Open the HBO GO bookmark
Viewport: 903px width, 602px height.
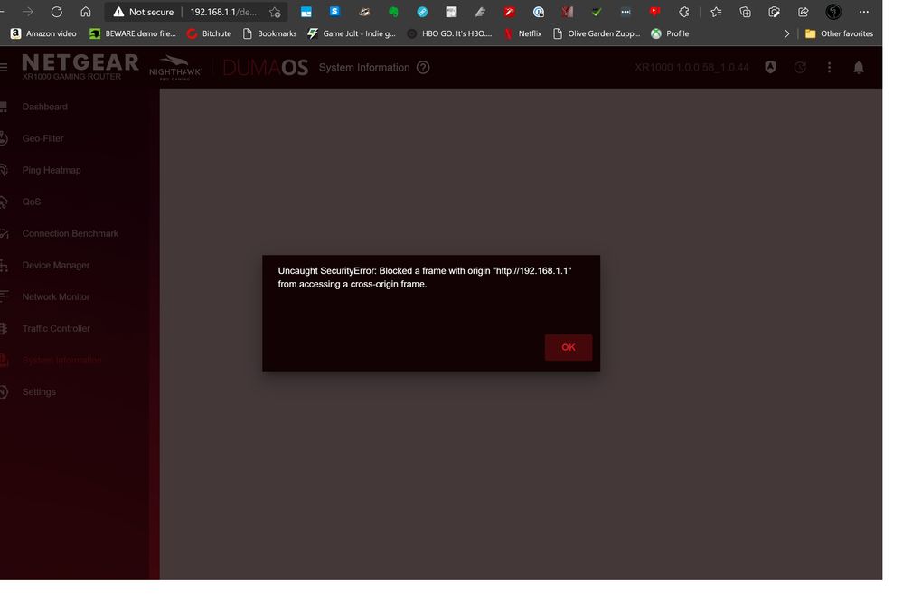(x=450, y=33)
